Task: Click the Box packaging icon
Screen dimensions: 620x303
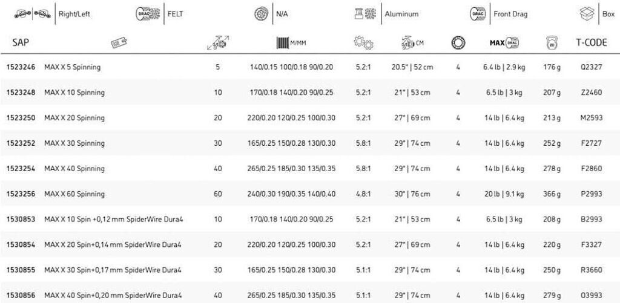Action: 587,14
